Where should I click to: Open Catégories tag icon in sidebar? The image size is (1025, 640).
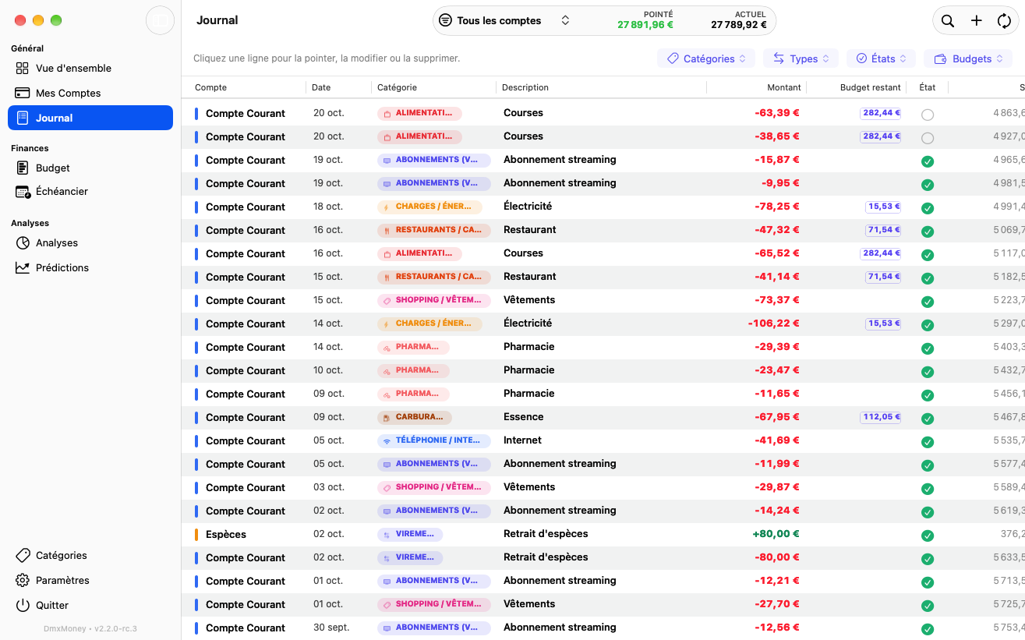[x=23, y=555]
